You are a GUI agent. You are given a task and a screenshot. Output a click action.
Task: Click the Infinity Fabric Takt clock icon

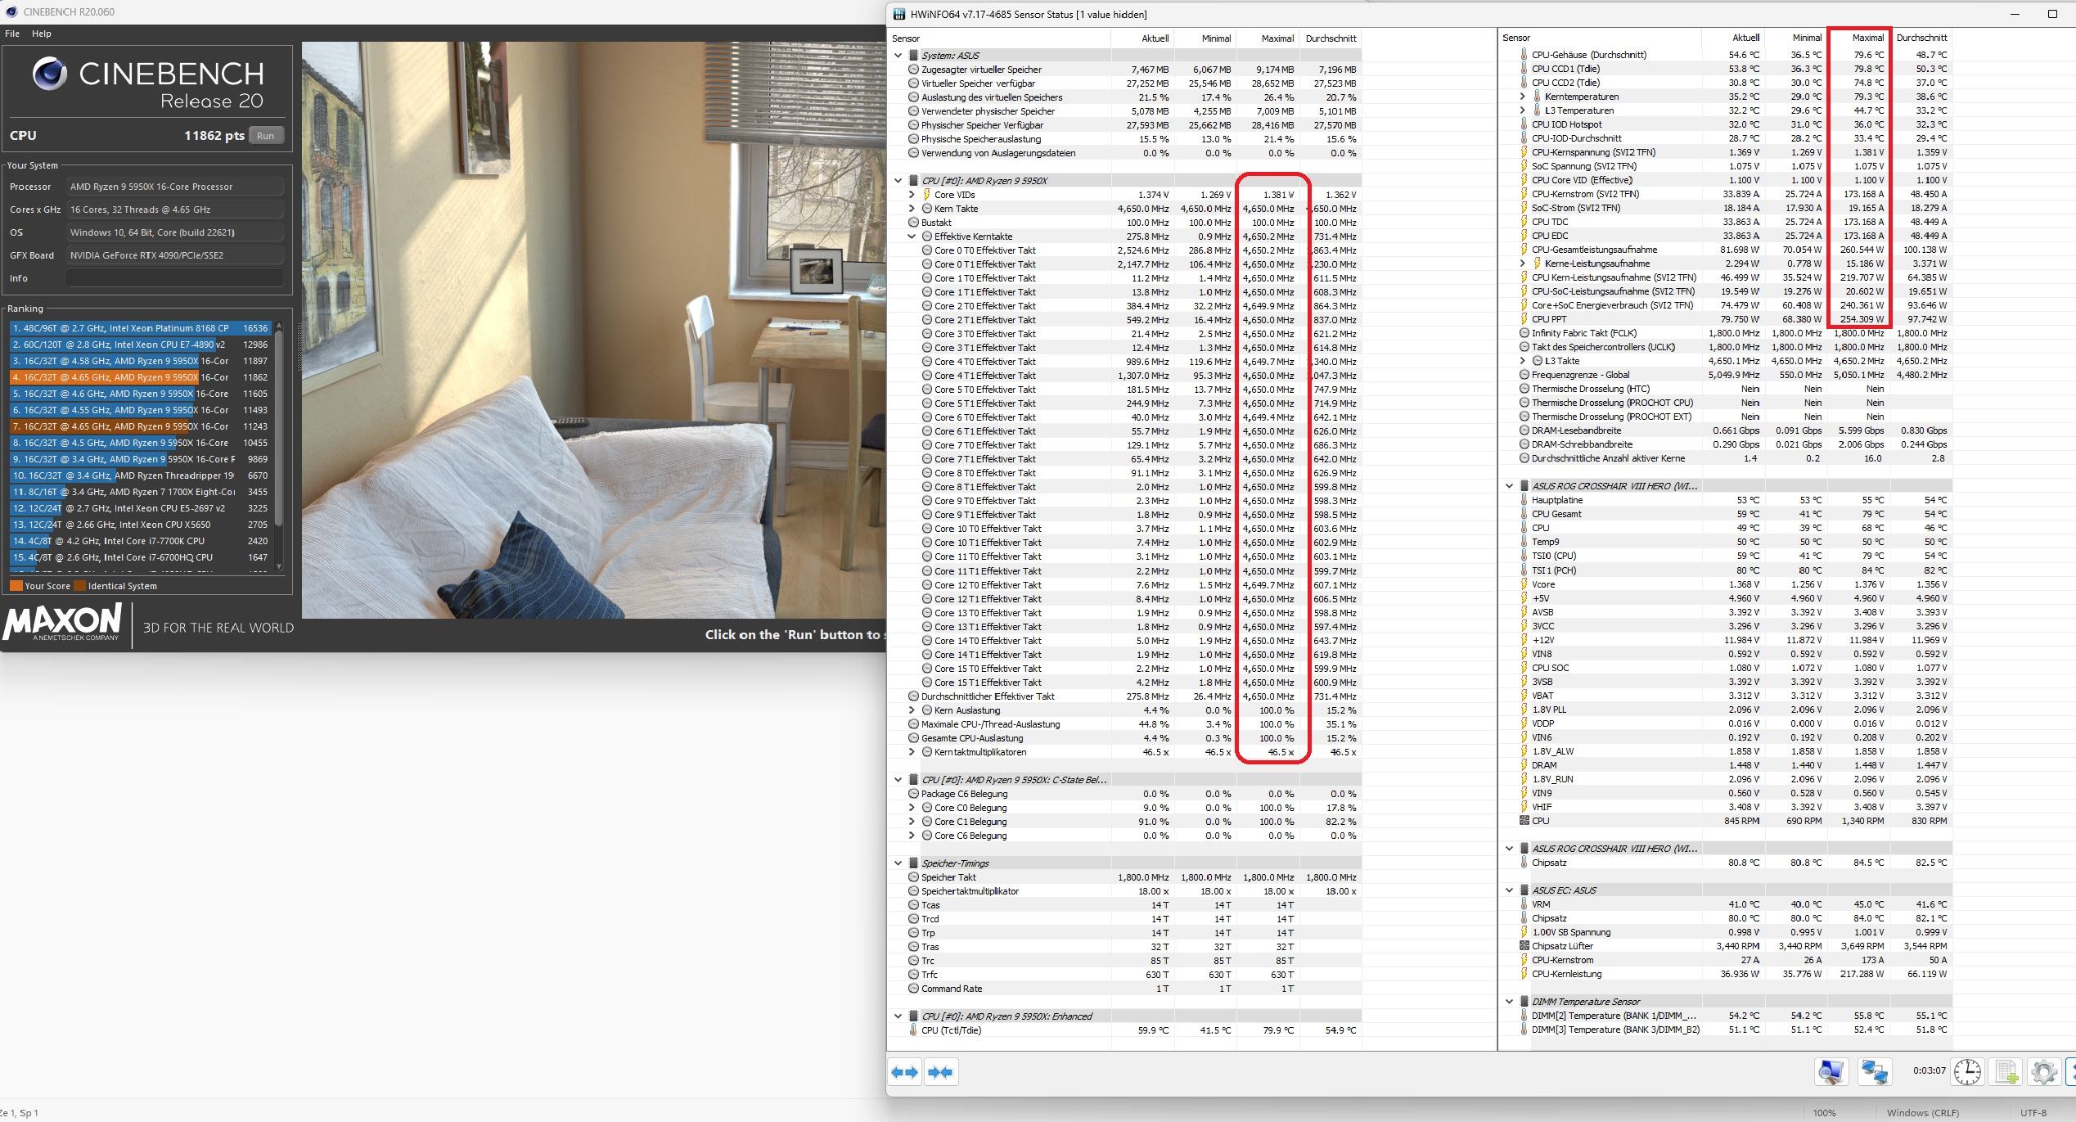(1524, 333)
